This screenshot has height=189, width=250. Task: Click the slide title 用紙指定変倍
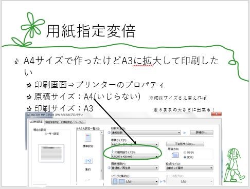pos(91,31)
